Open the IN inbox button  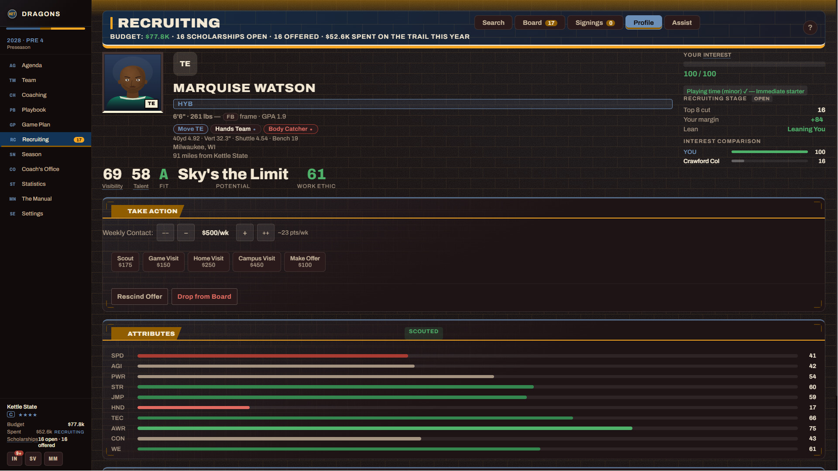15,459
